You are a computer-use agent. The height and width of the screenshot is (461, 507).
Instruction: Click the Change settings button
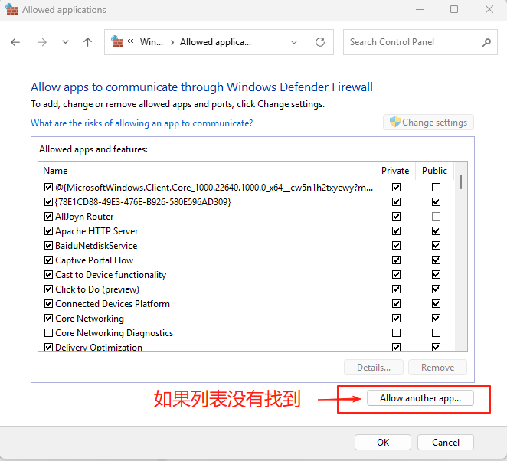point(428,123)
